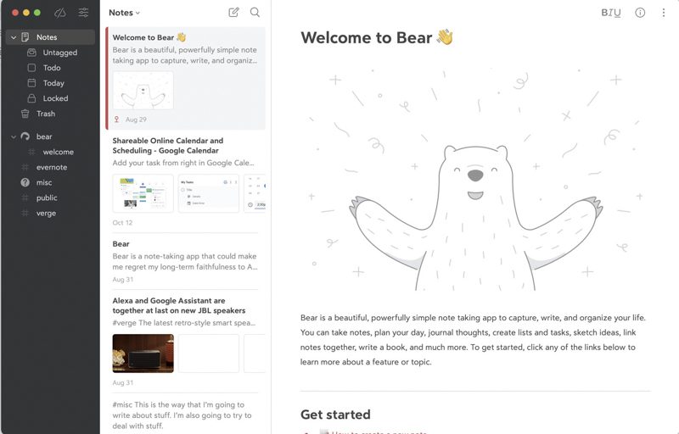Open the Welcome to Bear note in list
This screenshot has width=679, height=434.
(x=186, y=78)
